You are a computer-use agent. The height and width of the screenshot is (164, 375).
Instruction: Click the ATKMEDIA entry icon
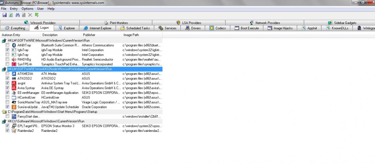coord(14,74)
